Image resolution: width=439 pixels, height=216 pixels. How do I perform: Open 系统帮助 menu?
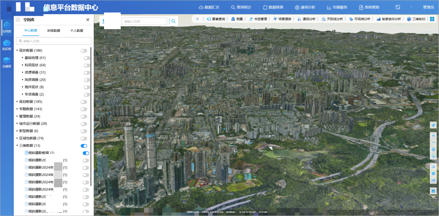pos(369,7)
